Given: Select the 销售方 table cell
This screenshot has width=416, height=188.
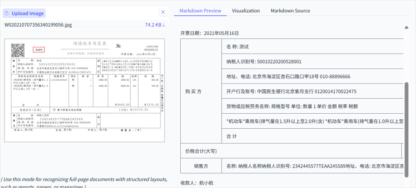Looking at the screenshot, I should point(201,166).
